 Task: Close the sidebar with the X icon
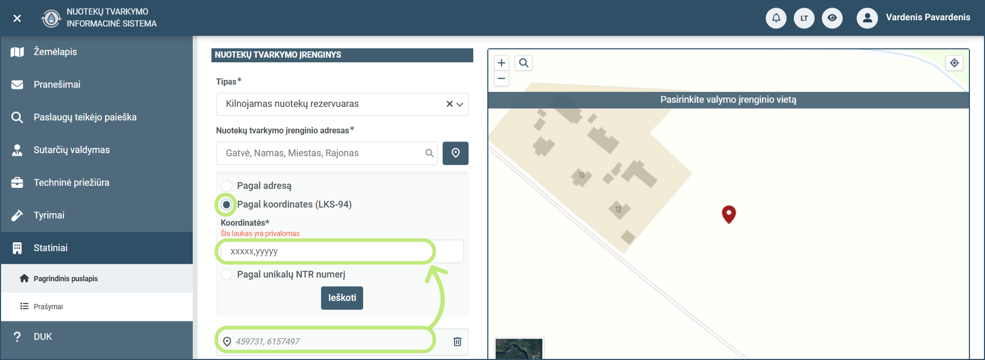(x=17, y=18)
